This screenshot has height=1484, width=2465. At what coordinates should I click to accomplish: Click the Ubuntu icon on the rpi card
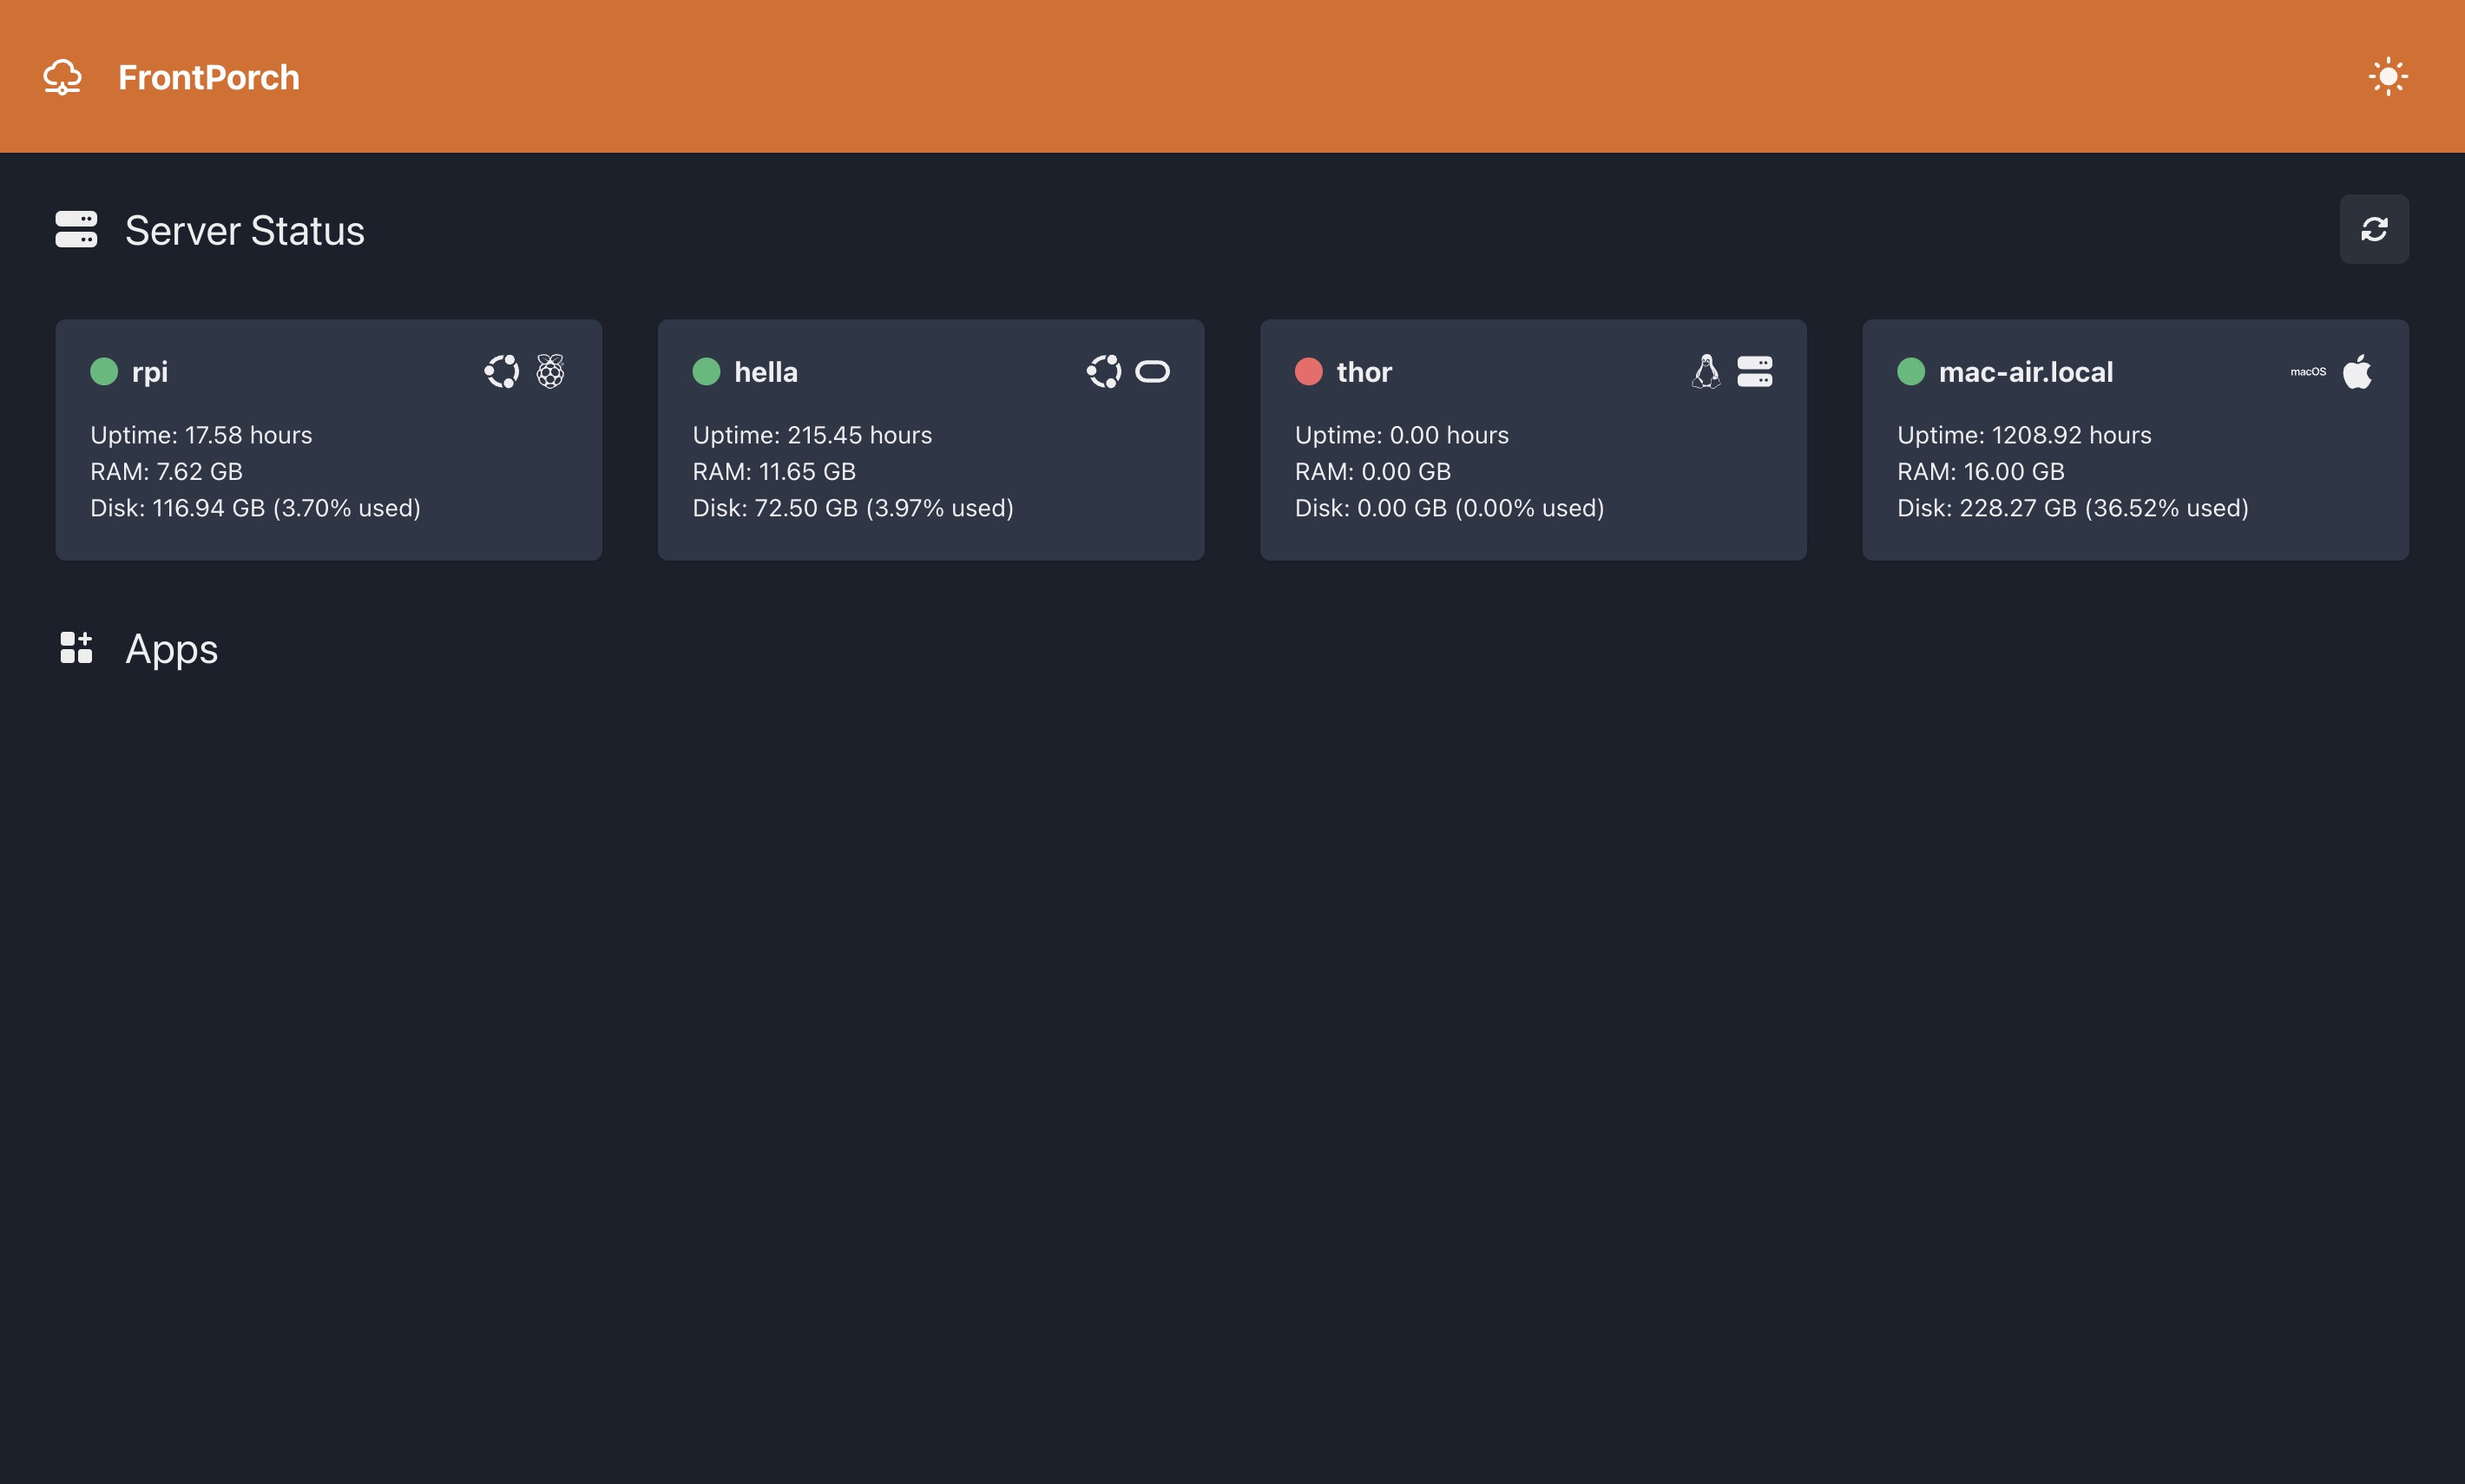coord(502,371)
